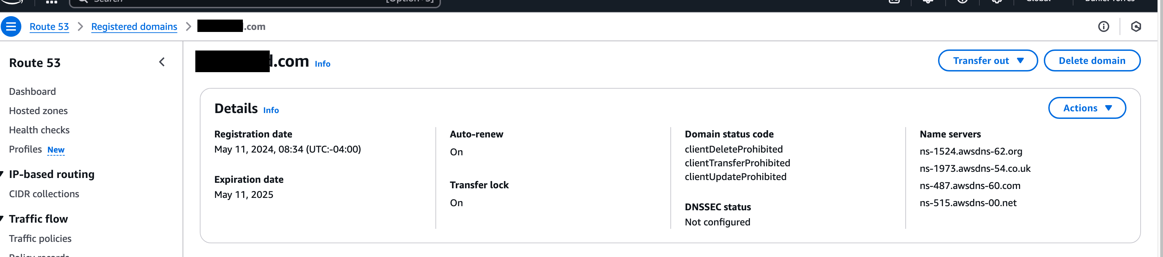Click the Delete domain button
1163x257 pixels.
pos(1092,61)
